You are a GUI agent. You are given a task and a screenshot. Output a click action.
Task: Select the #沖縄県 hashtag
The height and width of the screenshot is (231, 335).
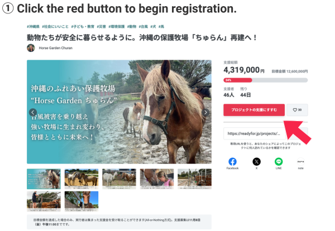tap(33, 27)
